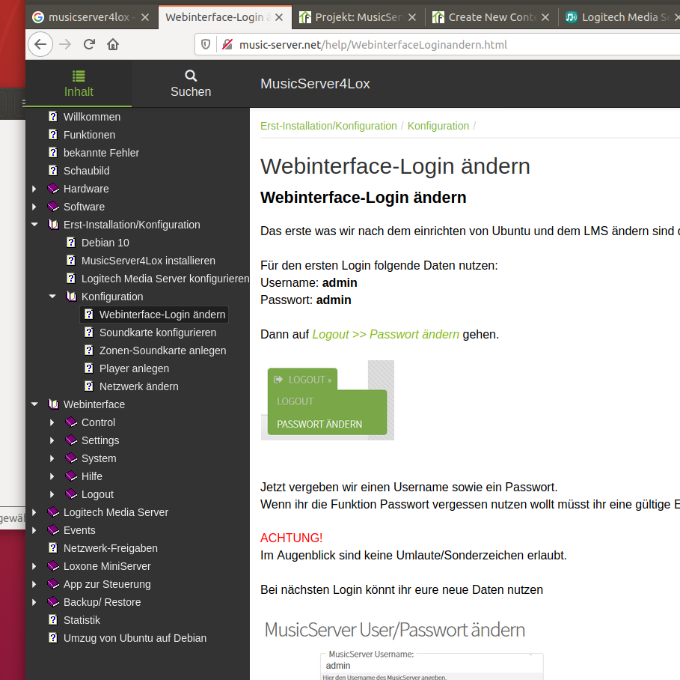Open the Inhalt contents tab
Screen dimensions: 680x680
click(x=79, y=84)
